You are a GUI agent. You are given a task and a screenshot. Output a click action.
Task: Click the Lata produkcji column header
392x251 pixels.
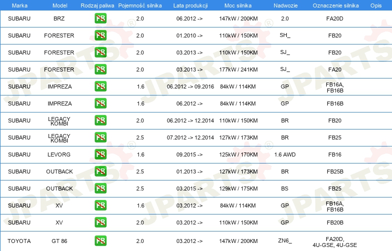190,5
